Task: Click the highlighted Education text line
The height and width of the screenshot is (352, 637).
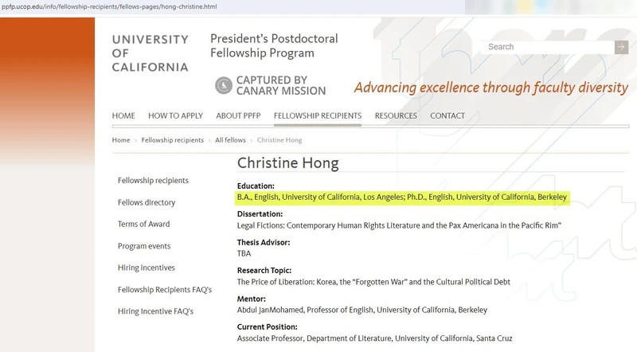Action: coord(402,198)
